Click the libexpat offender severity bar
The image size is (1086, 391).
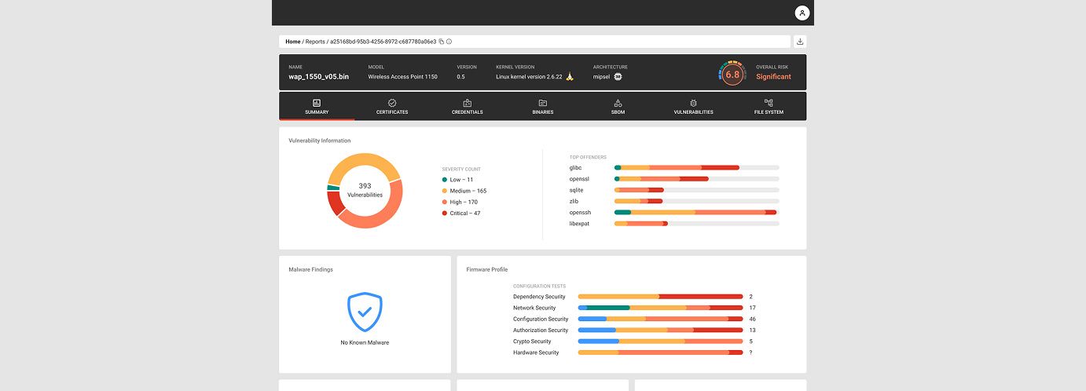tap(697, 224)
